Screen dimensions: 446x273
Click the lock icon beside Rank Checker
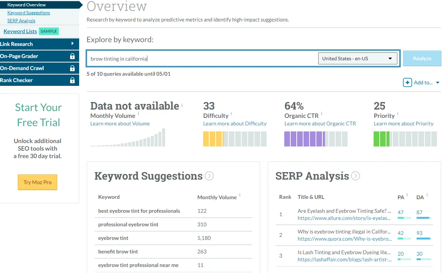point(72,80)
